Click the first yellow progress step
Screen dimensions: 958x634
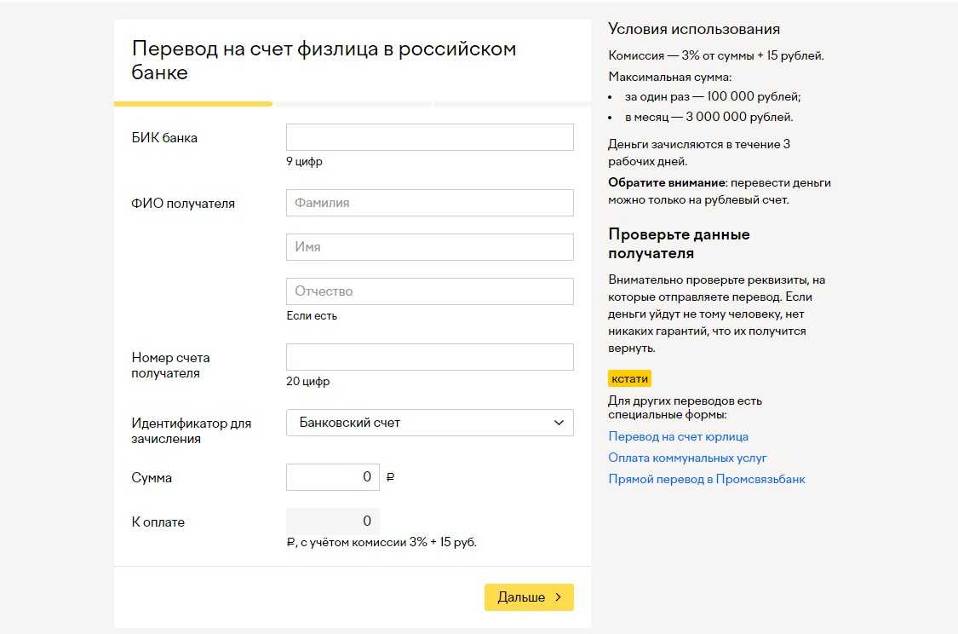pos(193,104)
